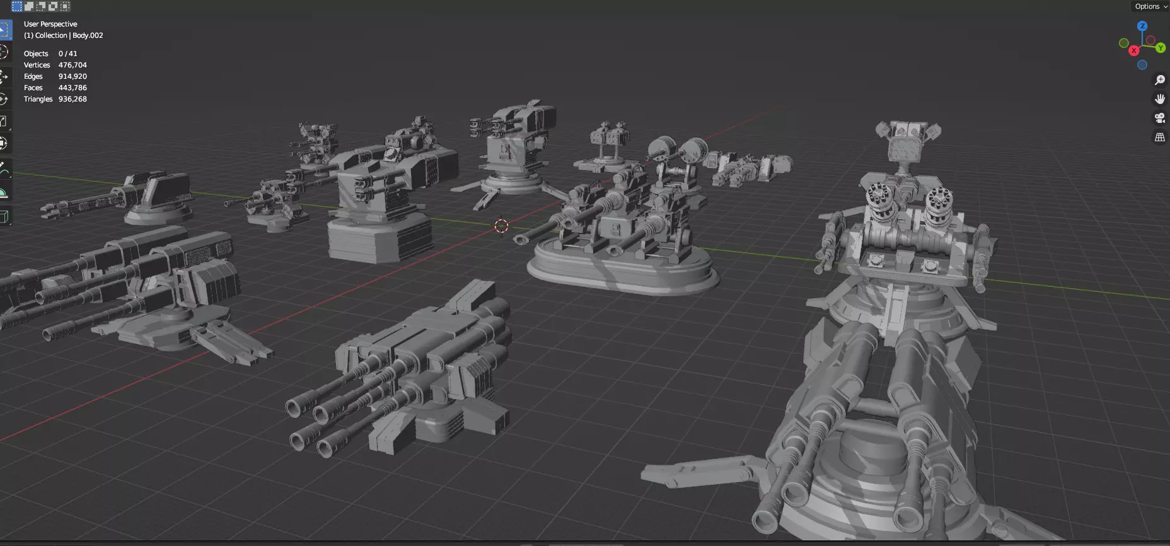The height and width of the screenshot is (546, 1170).
Task: Click the Pan view hand icon
Action: (1160, 99)
